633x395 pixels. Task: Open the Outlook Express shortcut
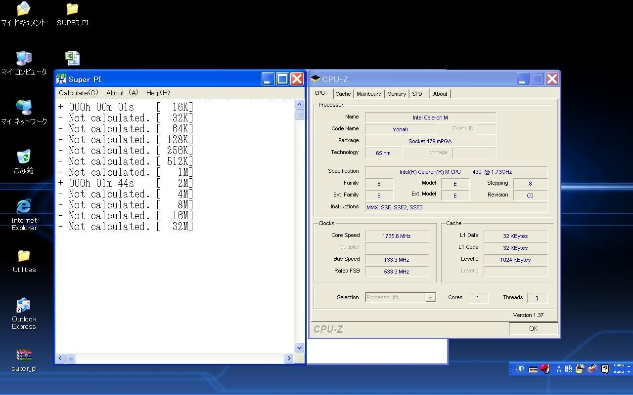24,306
